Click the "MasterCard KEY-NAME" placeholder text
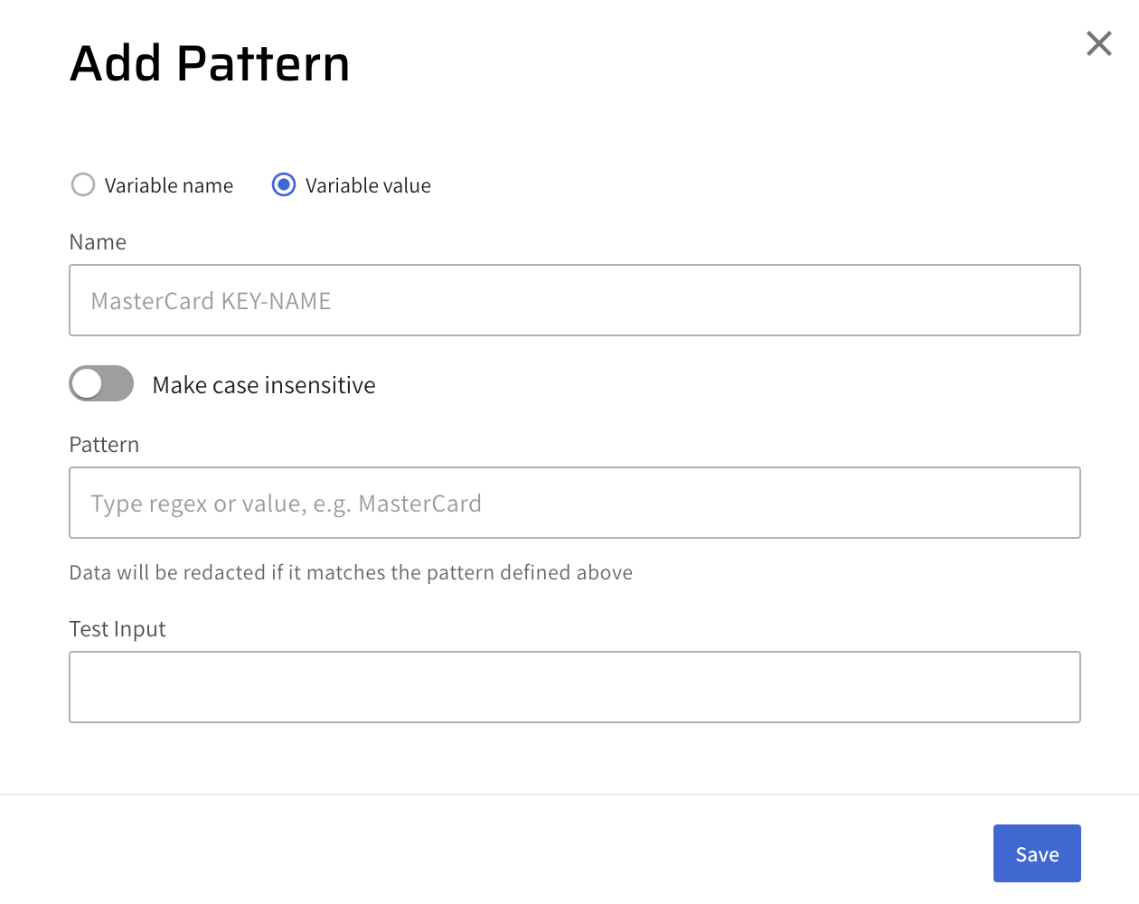 (x=212, y=301)
